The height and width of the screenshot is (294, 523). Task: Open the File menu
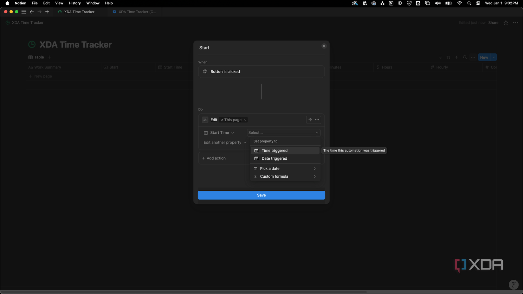pyautogui.click(x=35, y=3)
